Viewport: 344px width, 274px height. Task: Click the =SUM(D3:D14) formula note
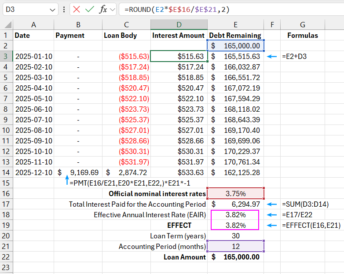(x=305, y=204)
